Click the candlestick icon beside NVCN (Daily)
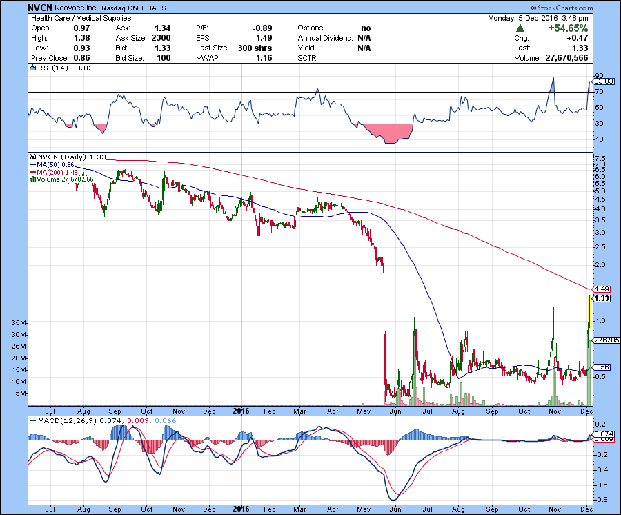 pyautogui.click(x=32, y=157)
